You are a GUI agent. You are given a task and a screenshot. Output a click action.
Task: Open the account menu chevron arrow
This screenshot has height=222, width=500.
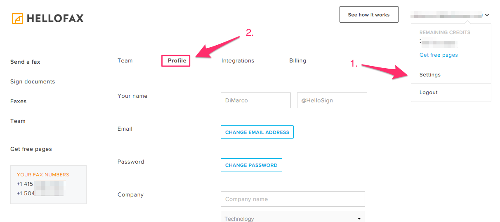[487, 15]
